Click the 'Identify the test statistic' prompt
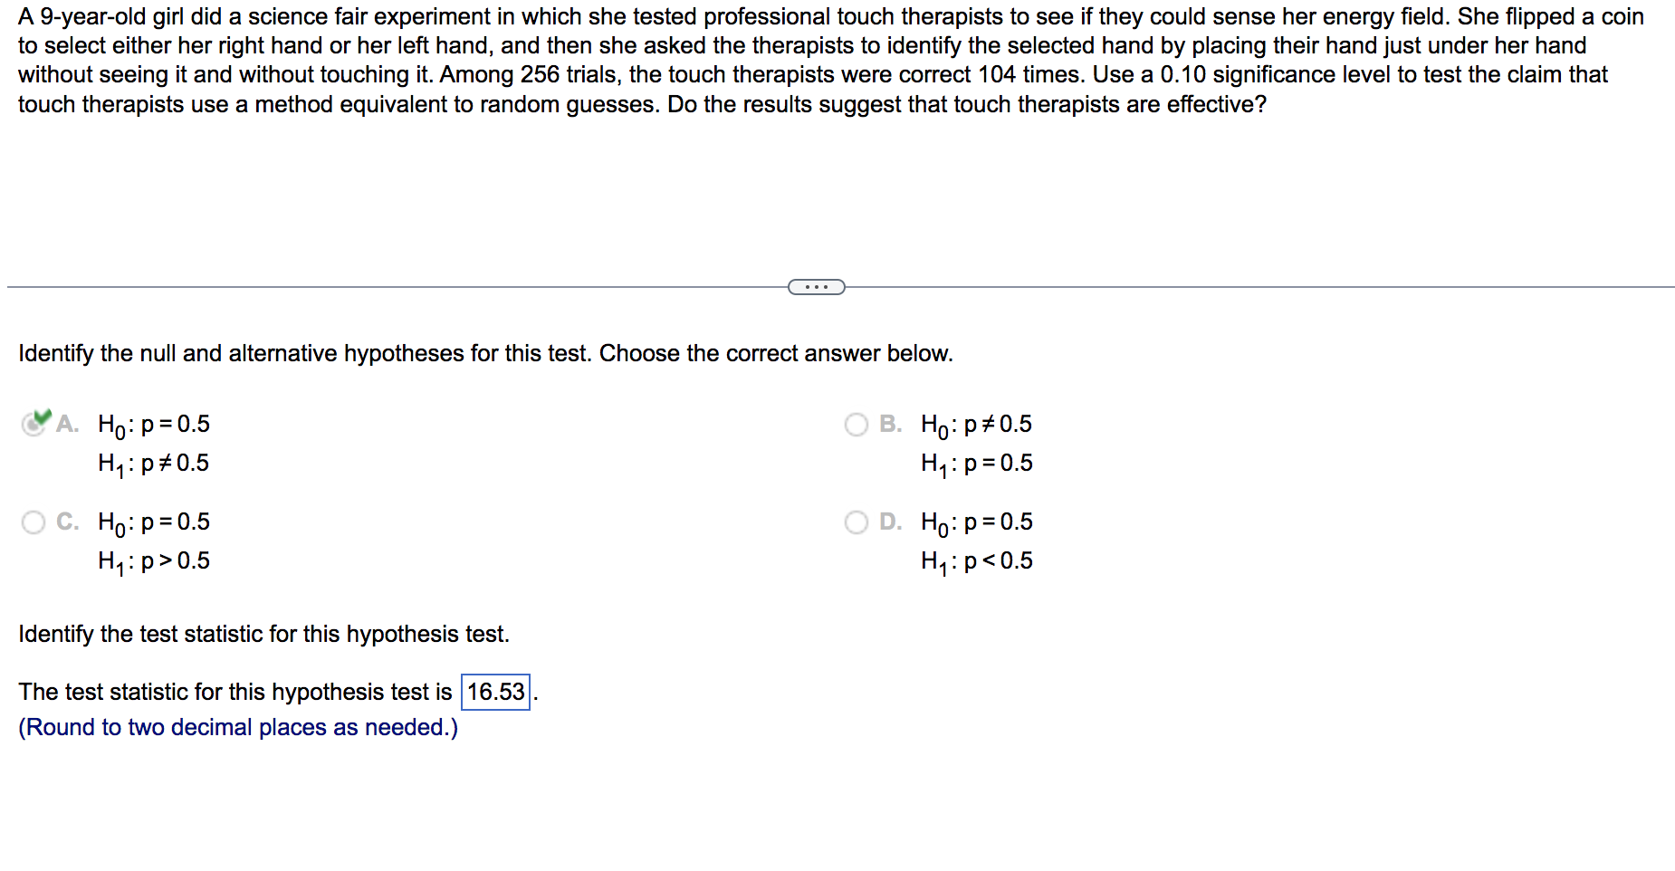Image resolution: width=1675 pixels, height=871 pixels. click(263, 634)
